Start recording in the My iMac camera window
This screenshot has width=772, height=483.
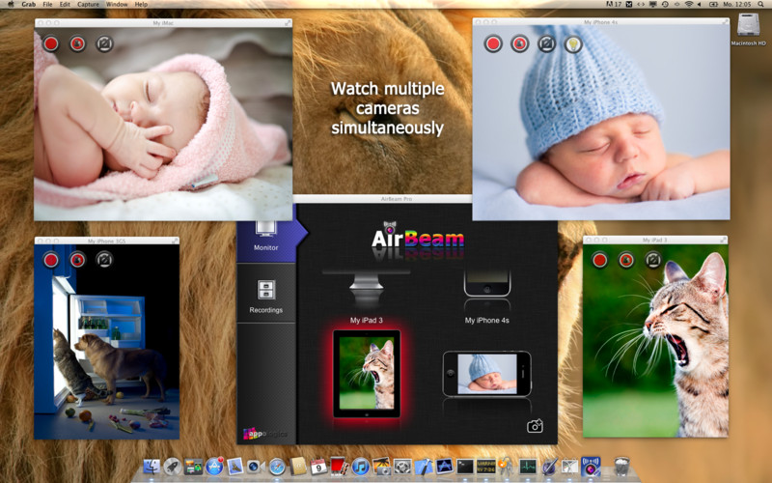[51, 43]
